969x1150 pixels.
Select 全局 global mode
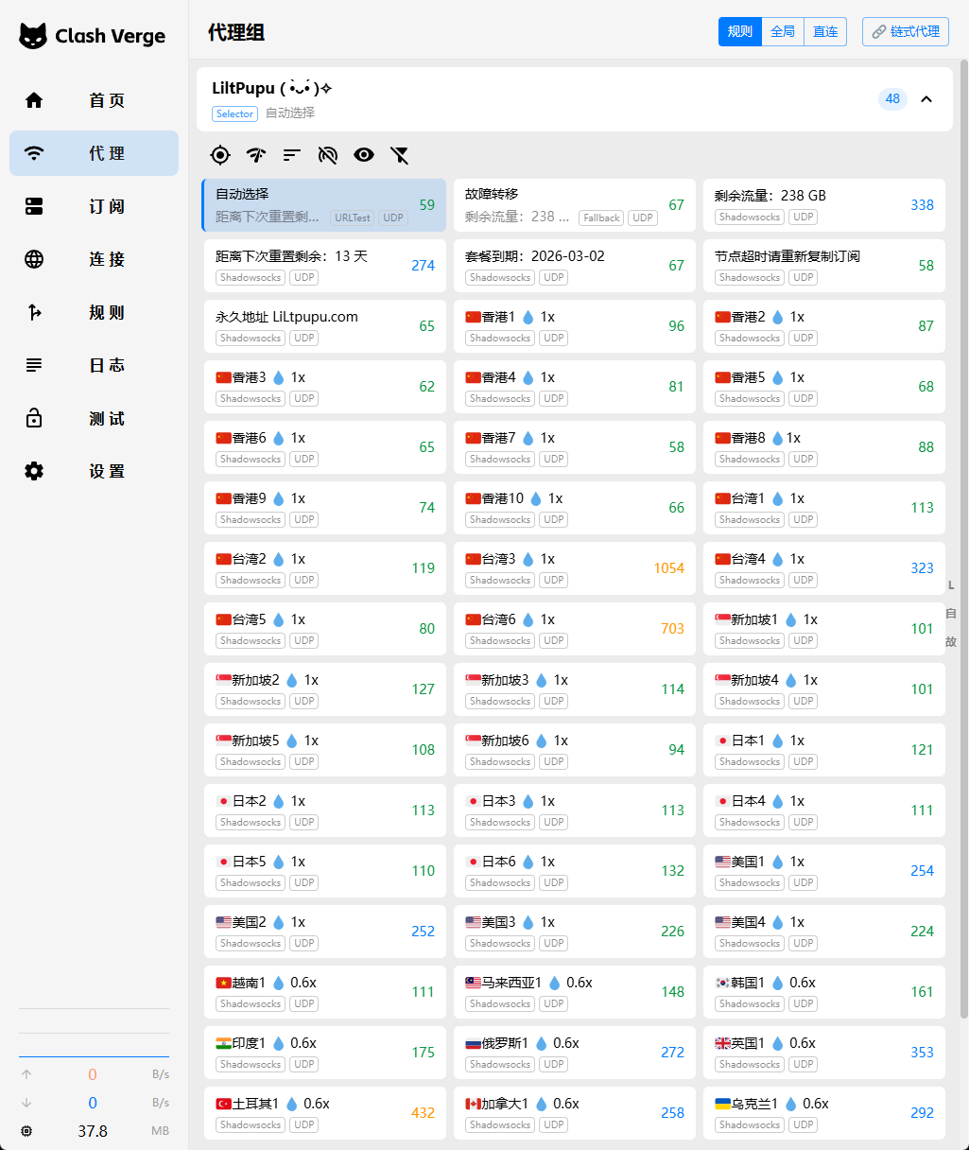pos(783,31)
